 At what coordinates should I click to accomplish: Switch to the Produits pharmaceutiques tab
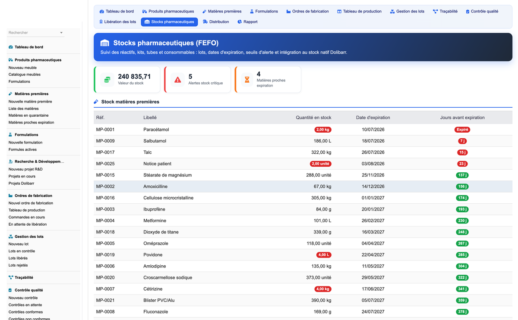[x=168, y=11]
